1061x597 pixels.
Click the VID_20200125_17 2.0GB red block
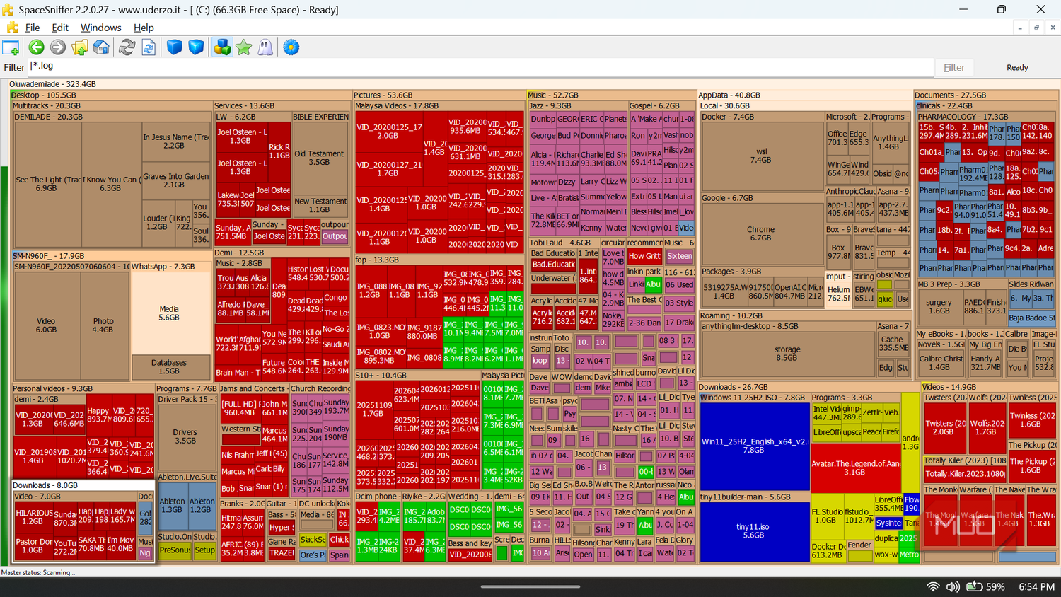[x=389, y=132]
